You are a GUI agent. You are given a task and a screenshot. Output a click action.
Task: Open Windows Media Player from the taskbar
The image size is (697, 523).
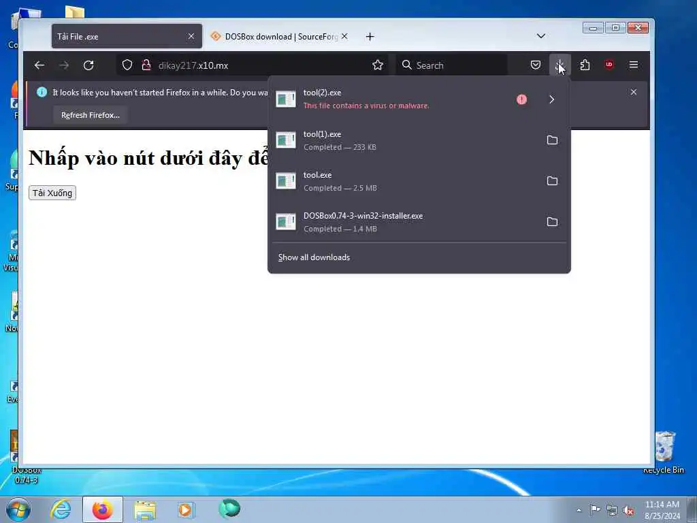click(187, 509)
